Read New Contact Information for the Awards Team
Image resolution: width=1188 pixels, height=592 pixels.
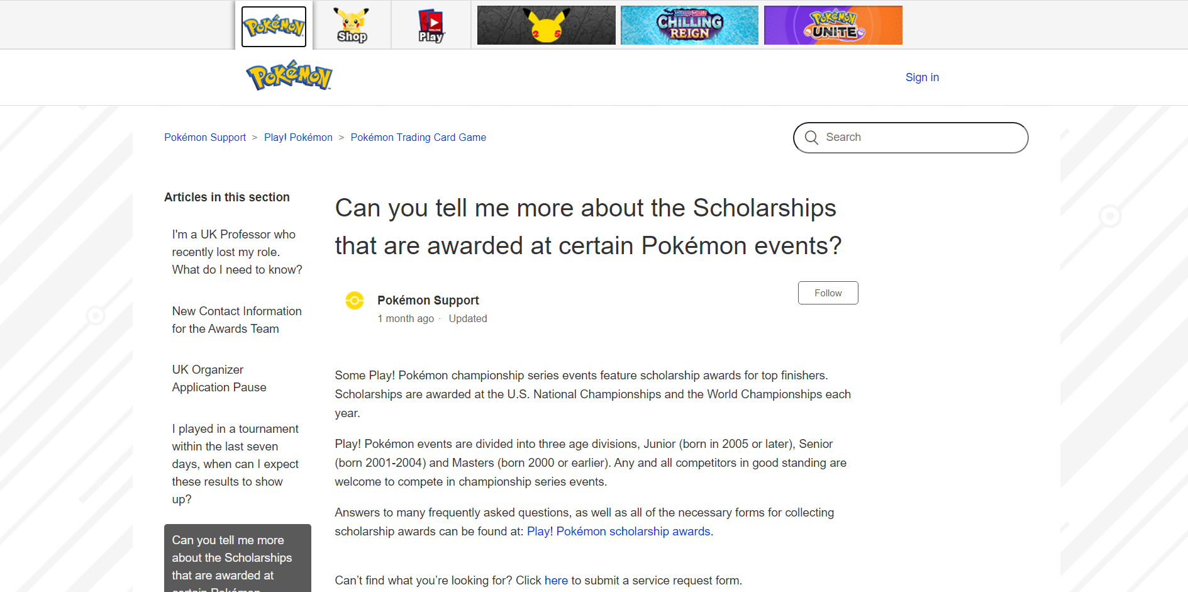[236, 320]
